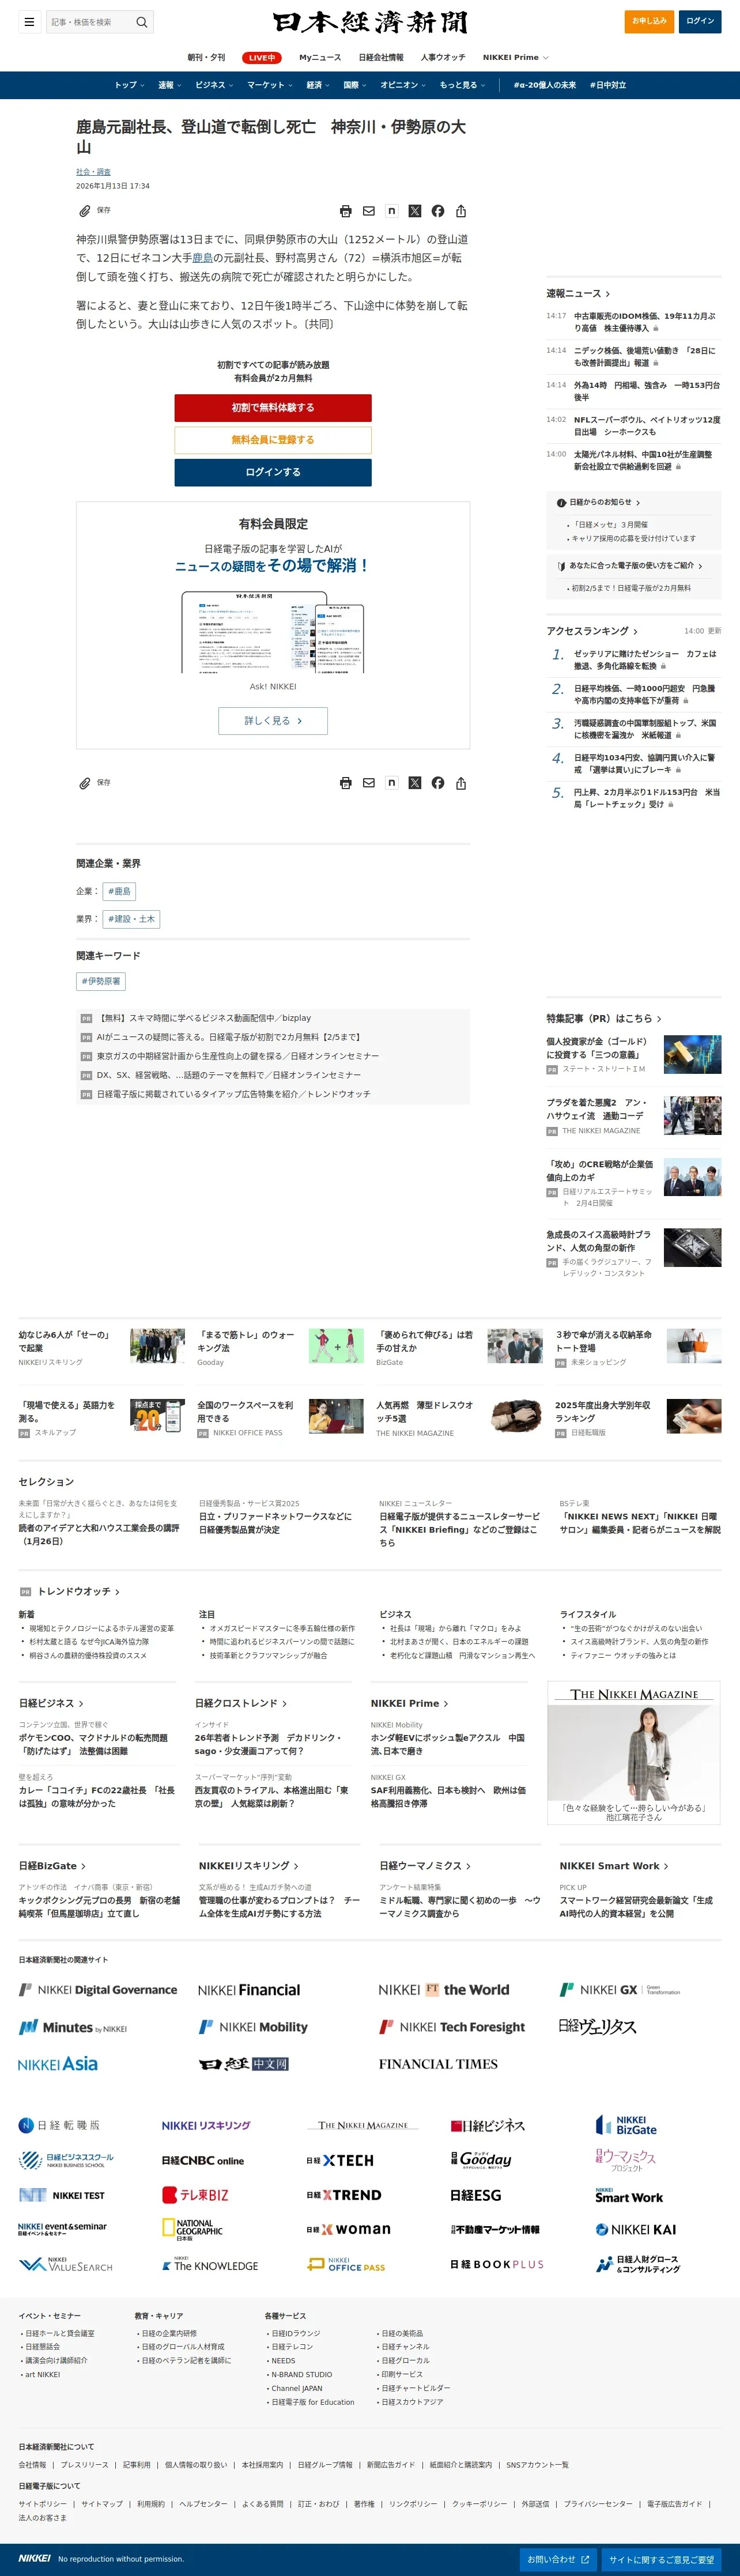This screenshot has width=740, height=2576.
Task: Open the トレンドウオッチ section link
Action: tap(78, 1592)
